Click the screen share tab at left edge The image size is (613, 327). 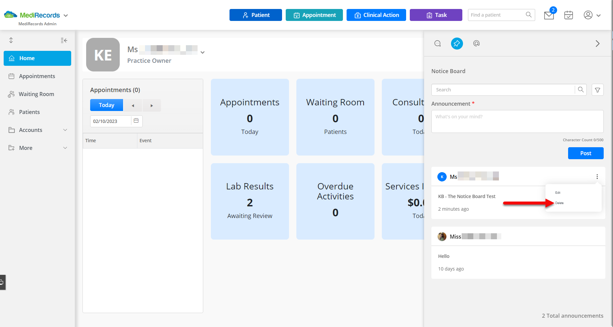click(2, 282)
